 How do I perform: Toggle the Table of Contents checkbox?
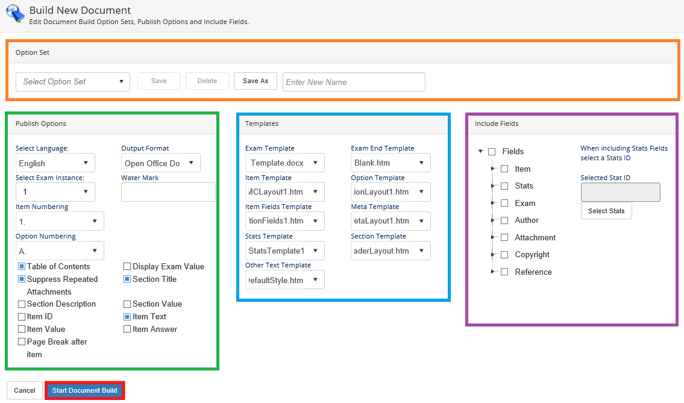(x=21, y=266)
